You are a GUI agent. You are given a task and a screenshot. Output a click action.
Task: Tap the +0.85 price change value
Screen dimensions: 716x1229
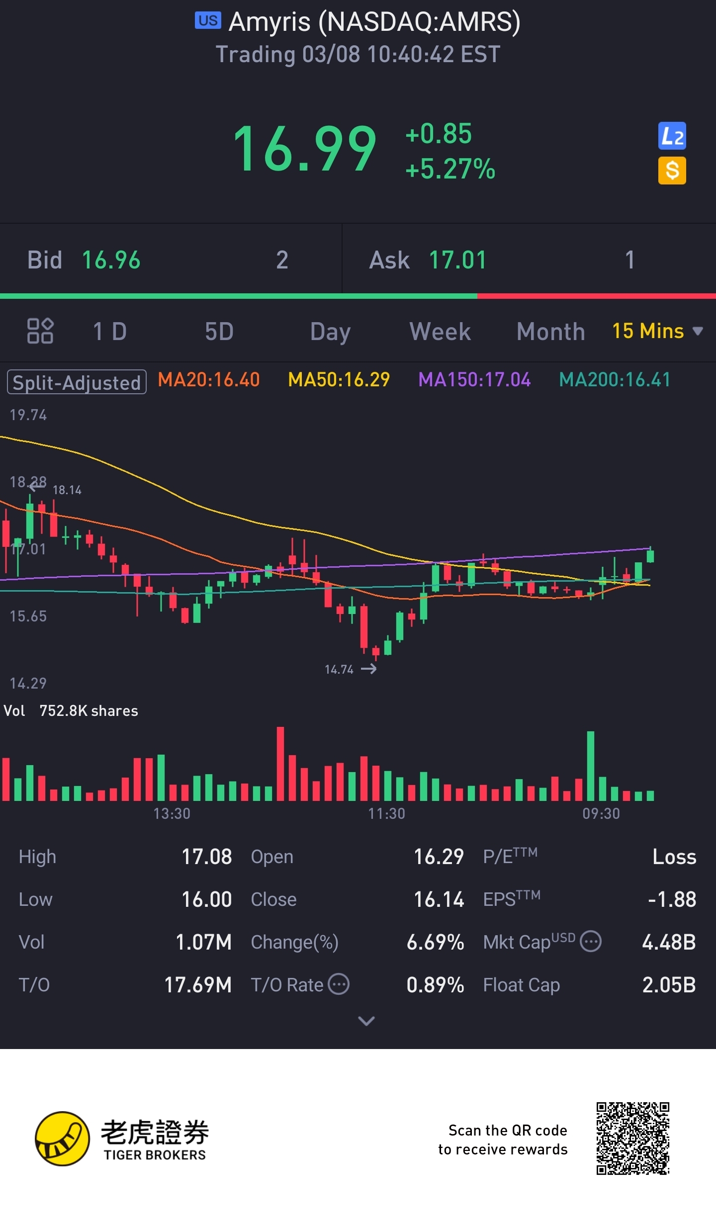[x=438, y=134]
